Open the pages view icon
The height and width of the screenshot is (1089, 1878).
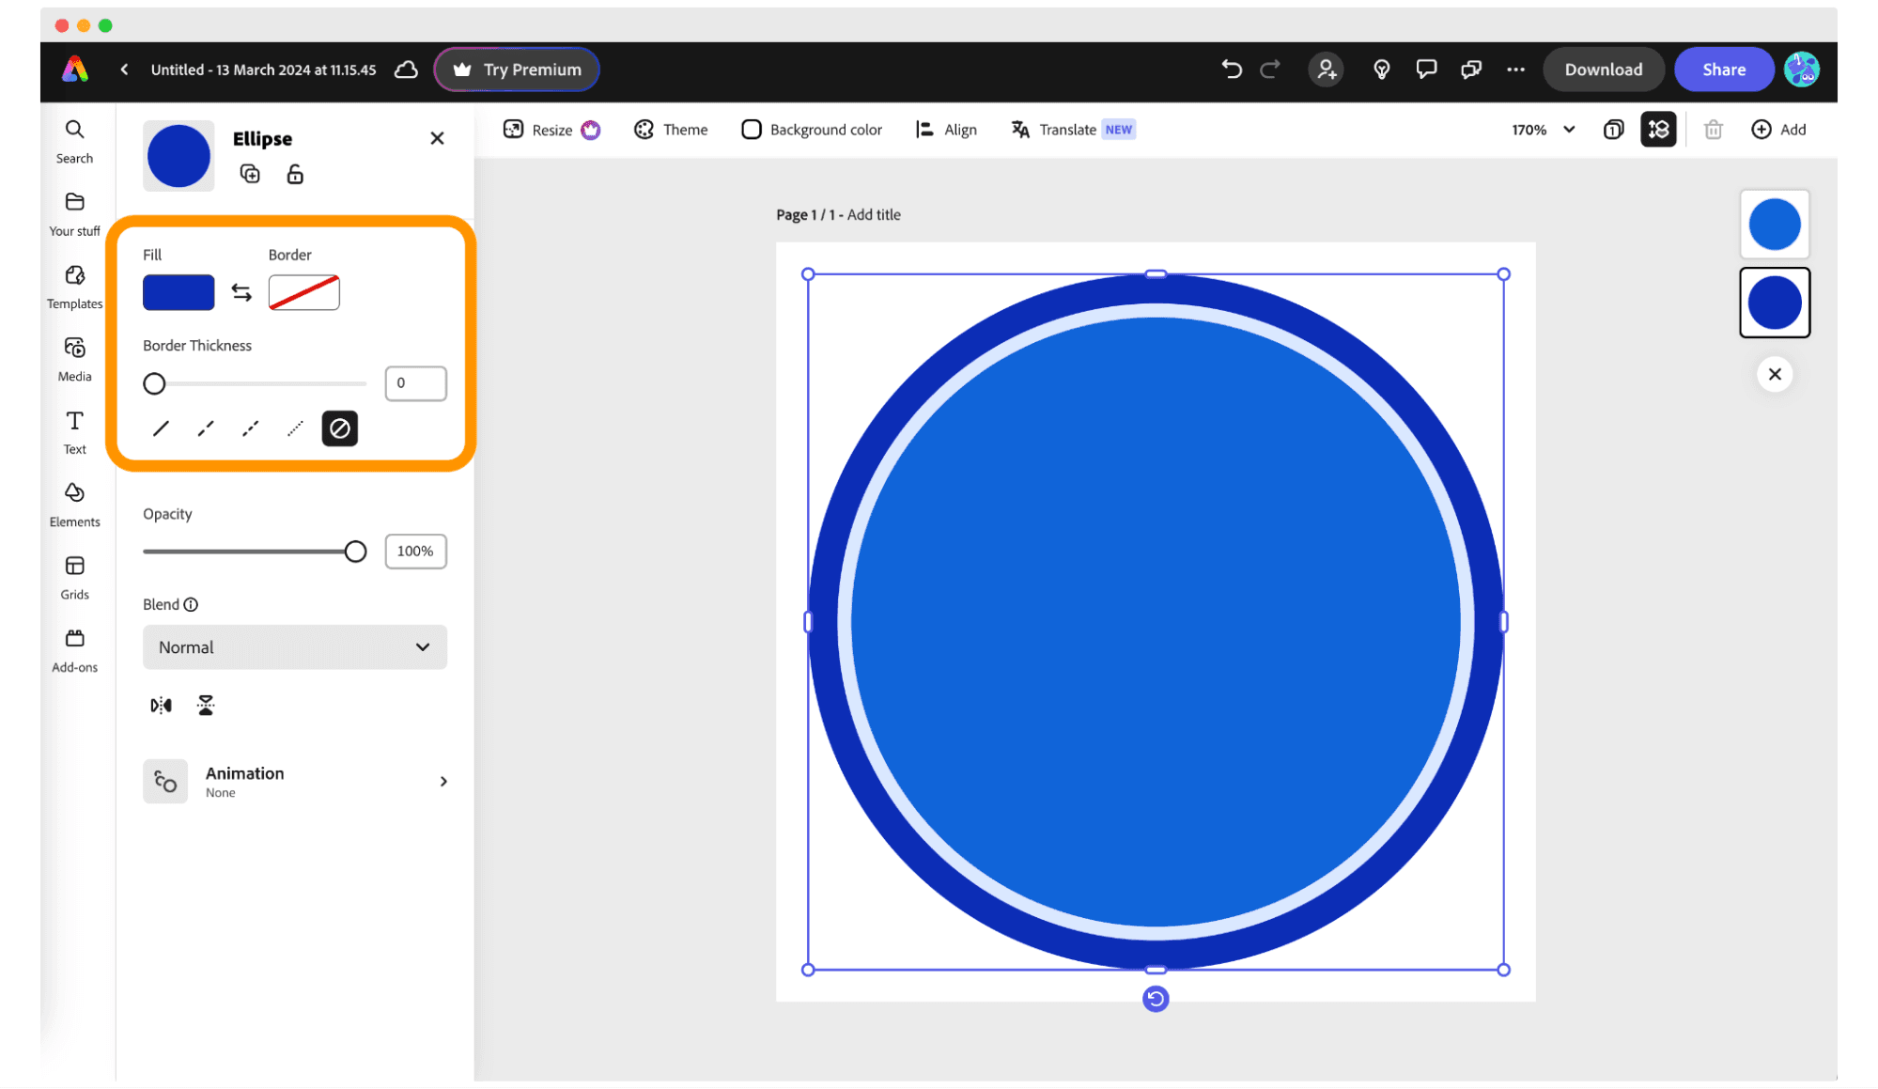1613,130
